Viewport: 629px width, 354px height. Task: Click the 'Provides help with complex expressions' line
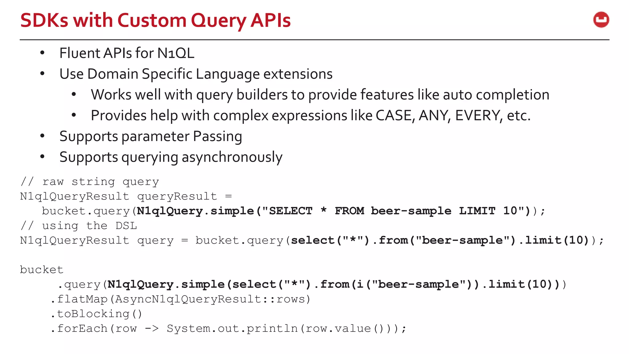[311, 116]
